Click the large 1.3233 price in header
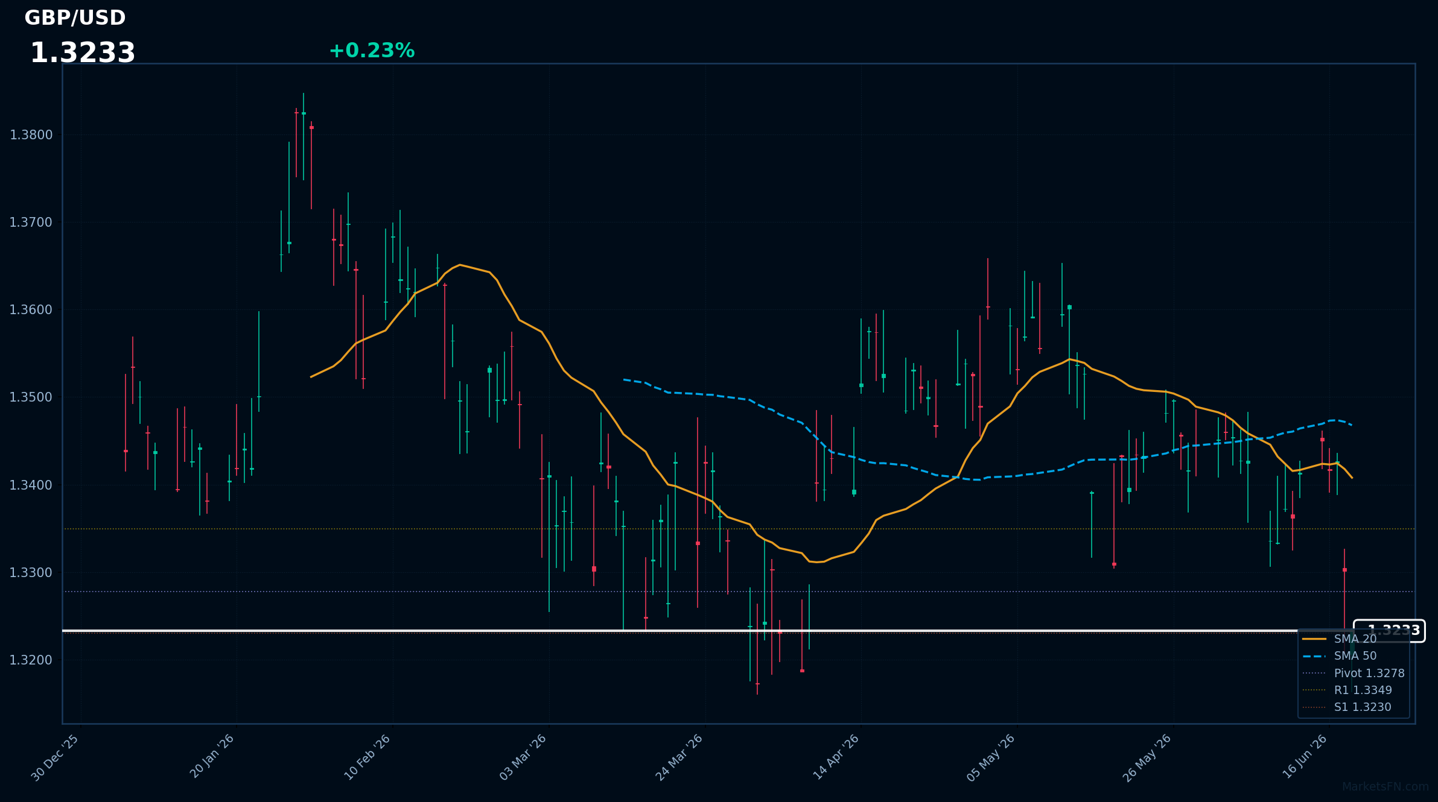 coord(83,53)
